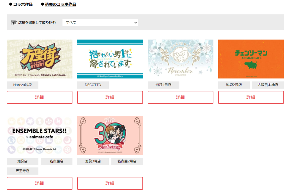Select the 名古屋2号店 store tag

[127, 161]
